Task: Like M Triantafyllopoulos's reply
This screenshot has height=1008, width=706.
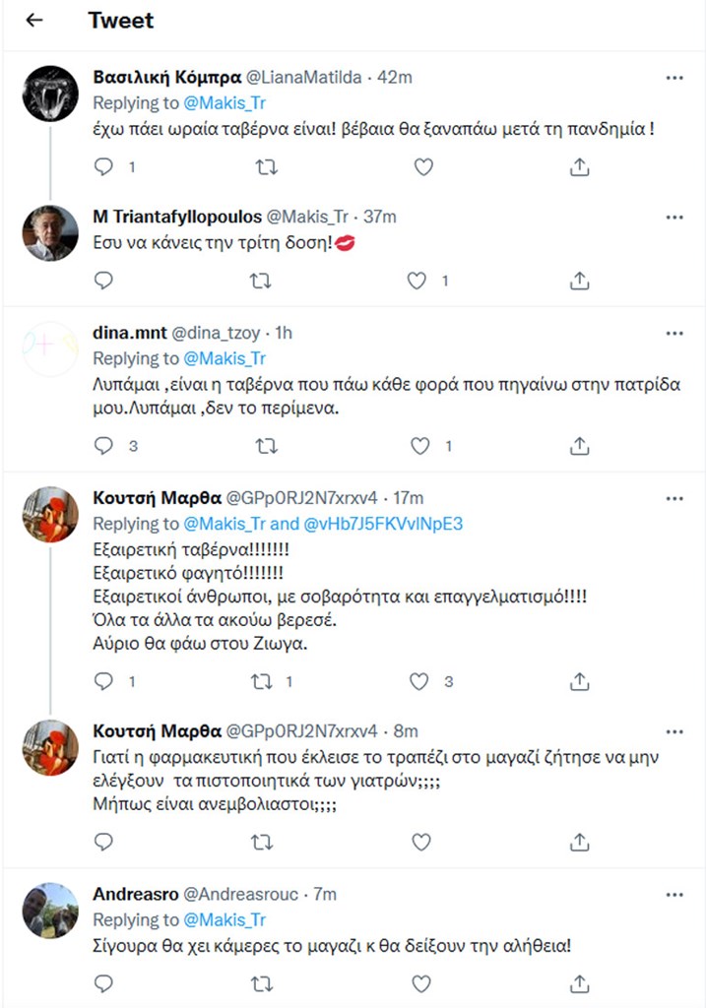Action: [x=417, y=281]
